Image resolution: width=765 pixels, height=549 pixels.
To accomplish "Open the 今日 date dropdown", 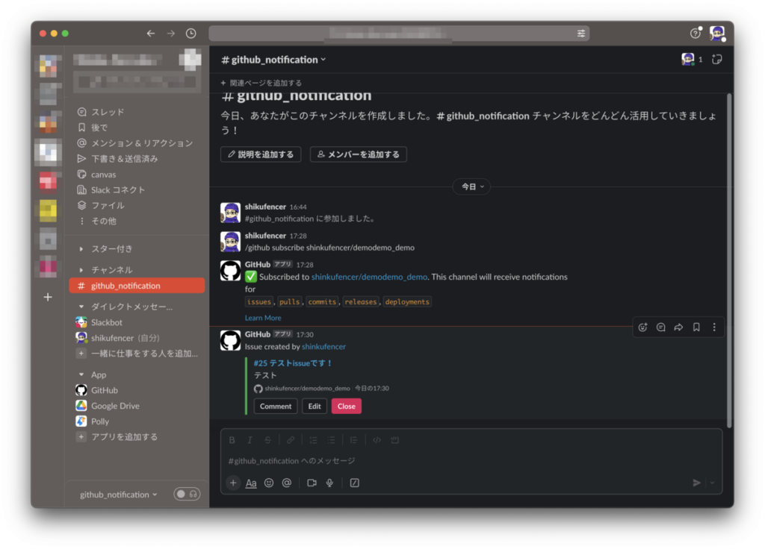I will click(472, 186).
